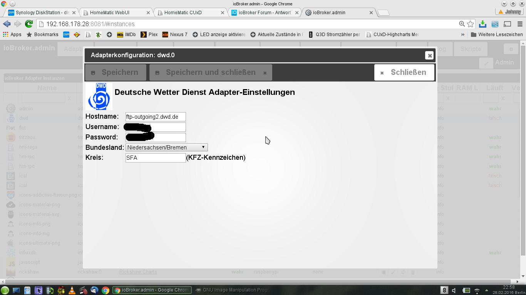Open the Plex bookmark
Viewport: 526px width, 295px height.
pyautogui.click(x=149, y=35)
